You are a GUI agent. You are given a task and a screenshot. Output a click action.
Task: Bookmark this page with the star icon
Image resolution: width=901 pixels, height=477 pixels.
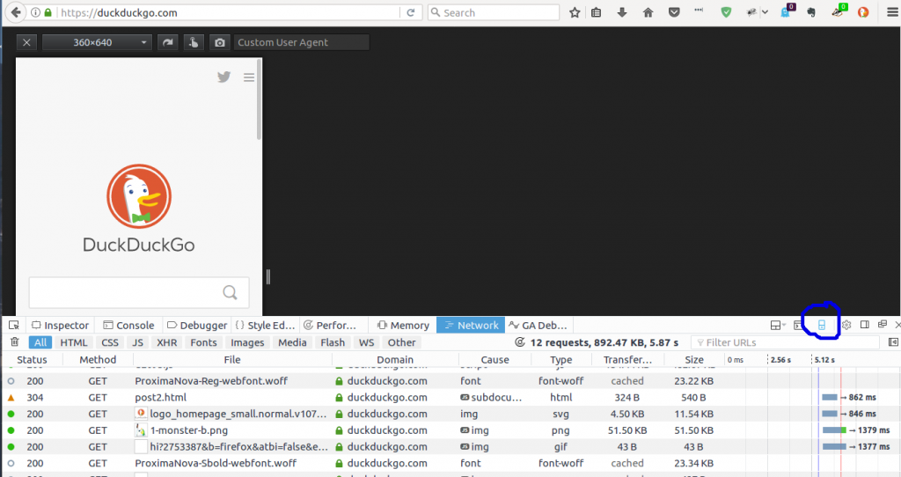click(x=575, y=12)
